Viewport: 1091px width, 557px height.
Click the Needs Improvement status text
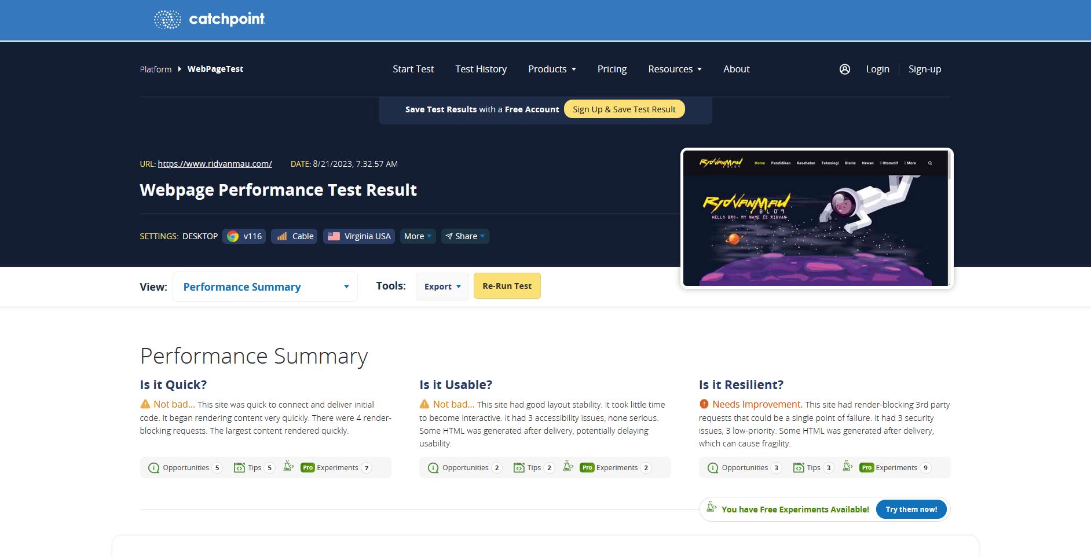pos(757,404)
